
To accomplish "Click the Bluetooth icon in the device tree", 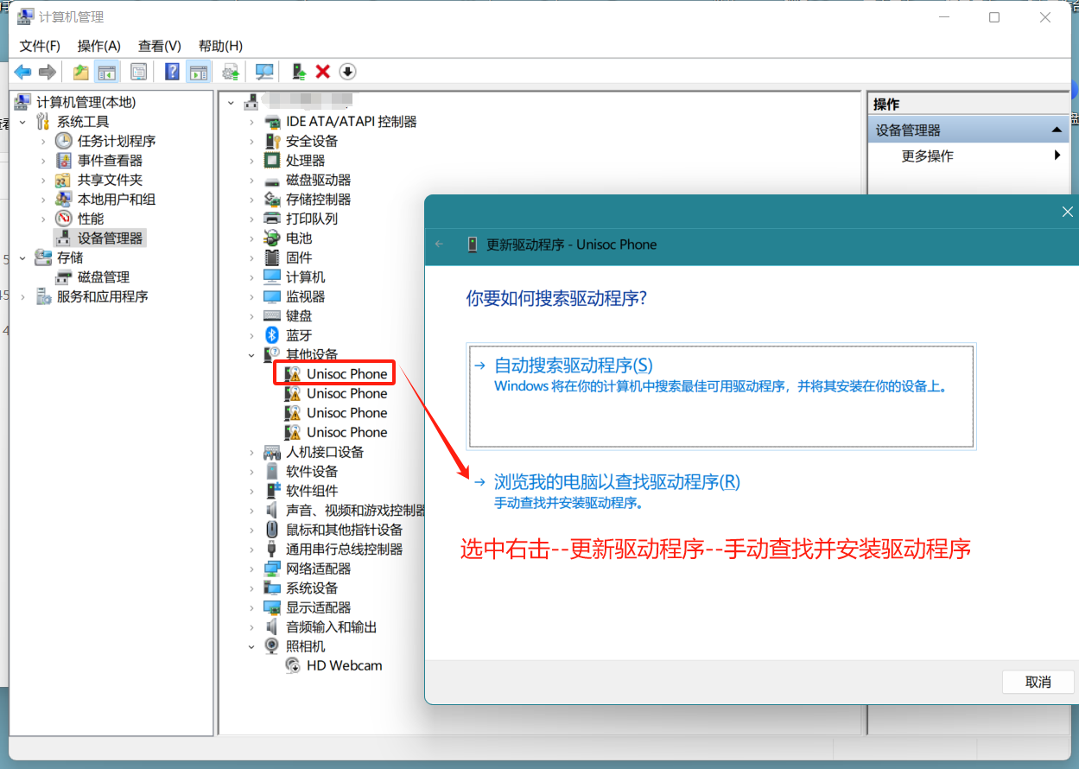I will (272, 335).
